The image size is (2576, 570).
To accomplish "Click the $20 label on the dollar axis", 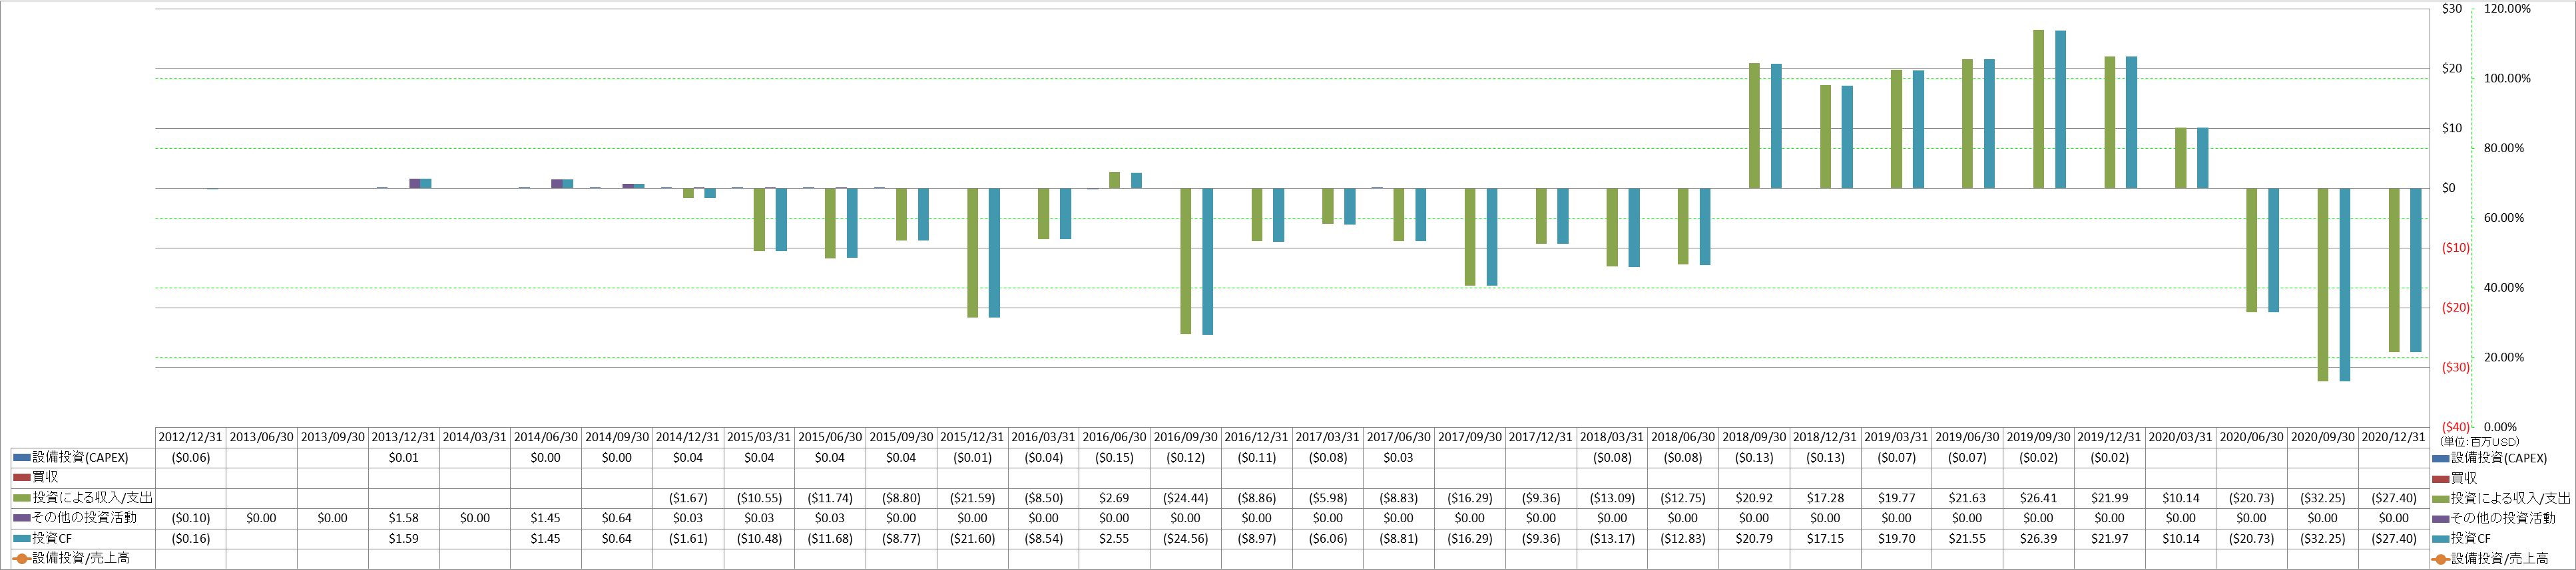I will (x=2452, y=69).
